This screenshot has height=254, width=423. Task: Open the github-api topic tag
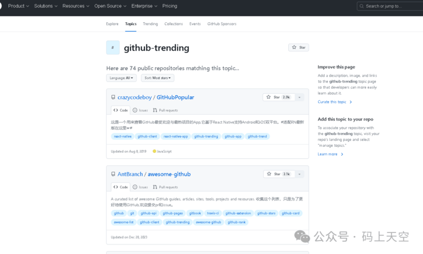(x=149, y=213)
